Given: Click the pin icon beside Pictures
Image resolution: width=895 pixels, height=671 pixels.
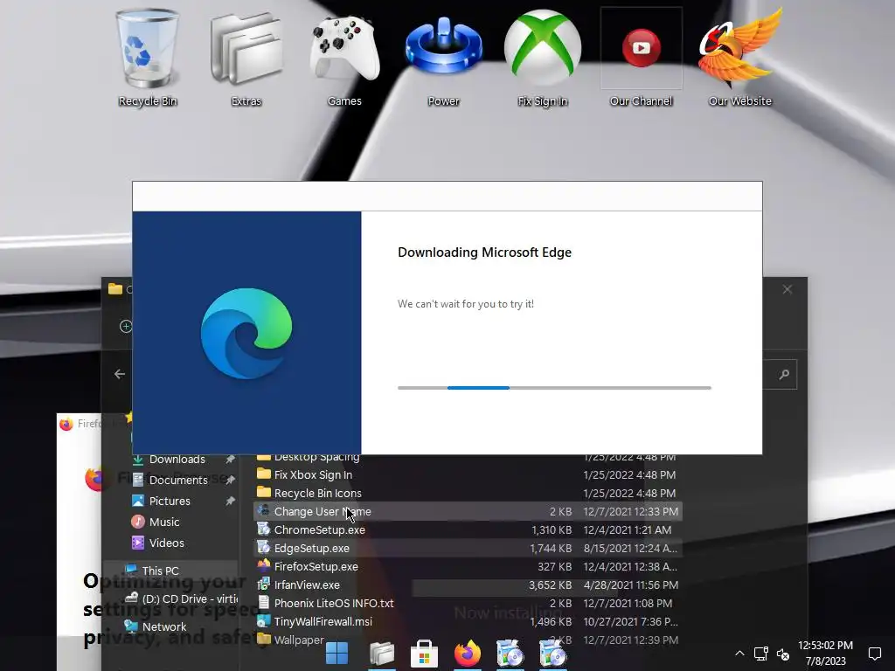Looking at the screenshot, I should tap(230, 501).
